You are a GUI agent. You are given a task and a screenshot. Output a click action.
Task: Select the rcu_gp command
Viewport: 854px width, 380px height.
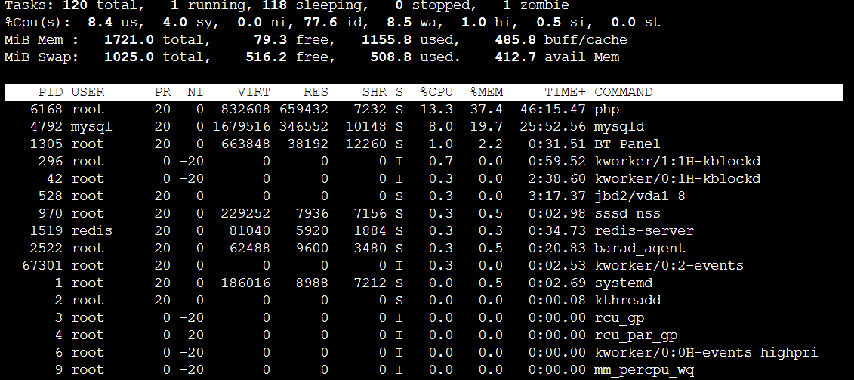[x=619, y=318]
